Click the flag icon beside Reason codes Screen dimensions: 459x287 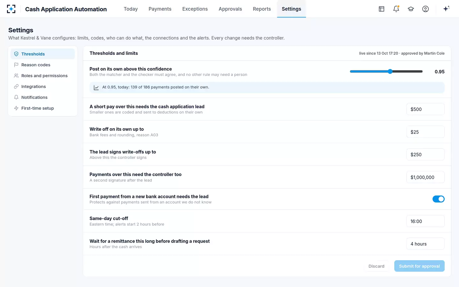(16, 65)
